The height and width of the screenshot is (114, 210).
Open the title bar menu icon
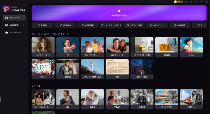click(191, 2)
